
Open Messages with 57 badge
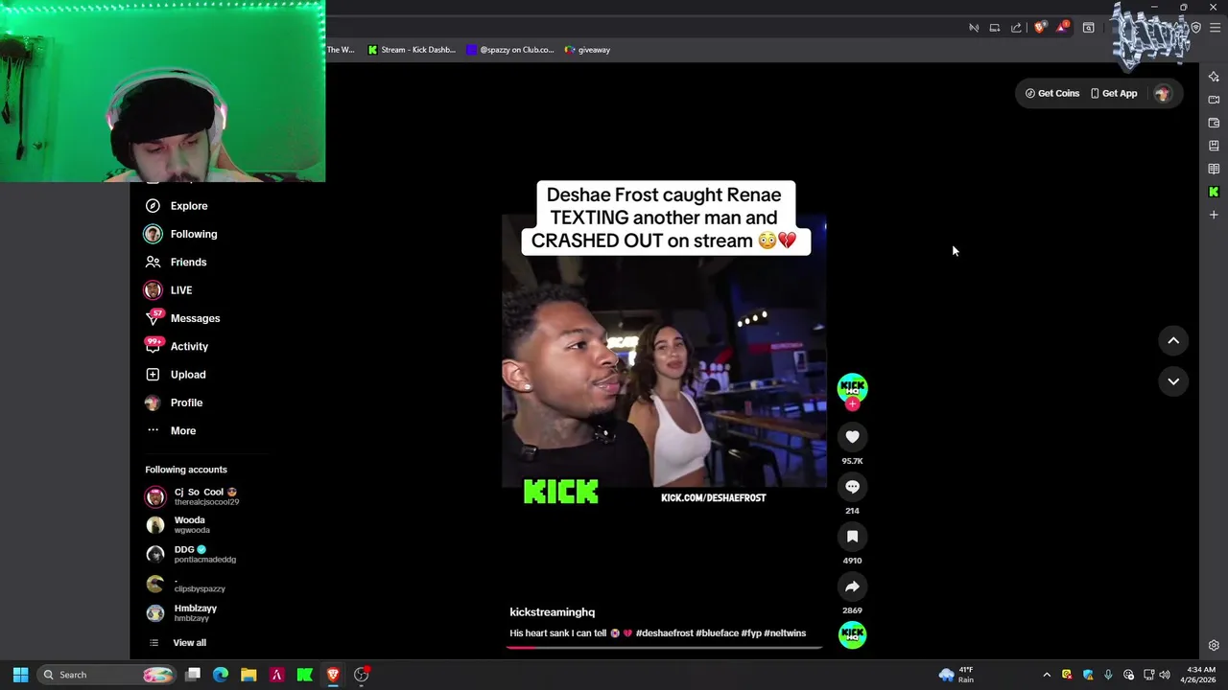coord(182,318)
